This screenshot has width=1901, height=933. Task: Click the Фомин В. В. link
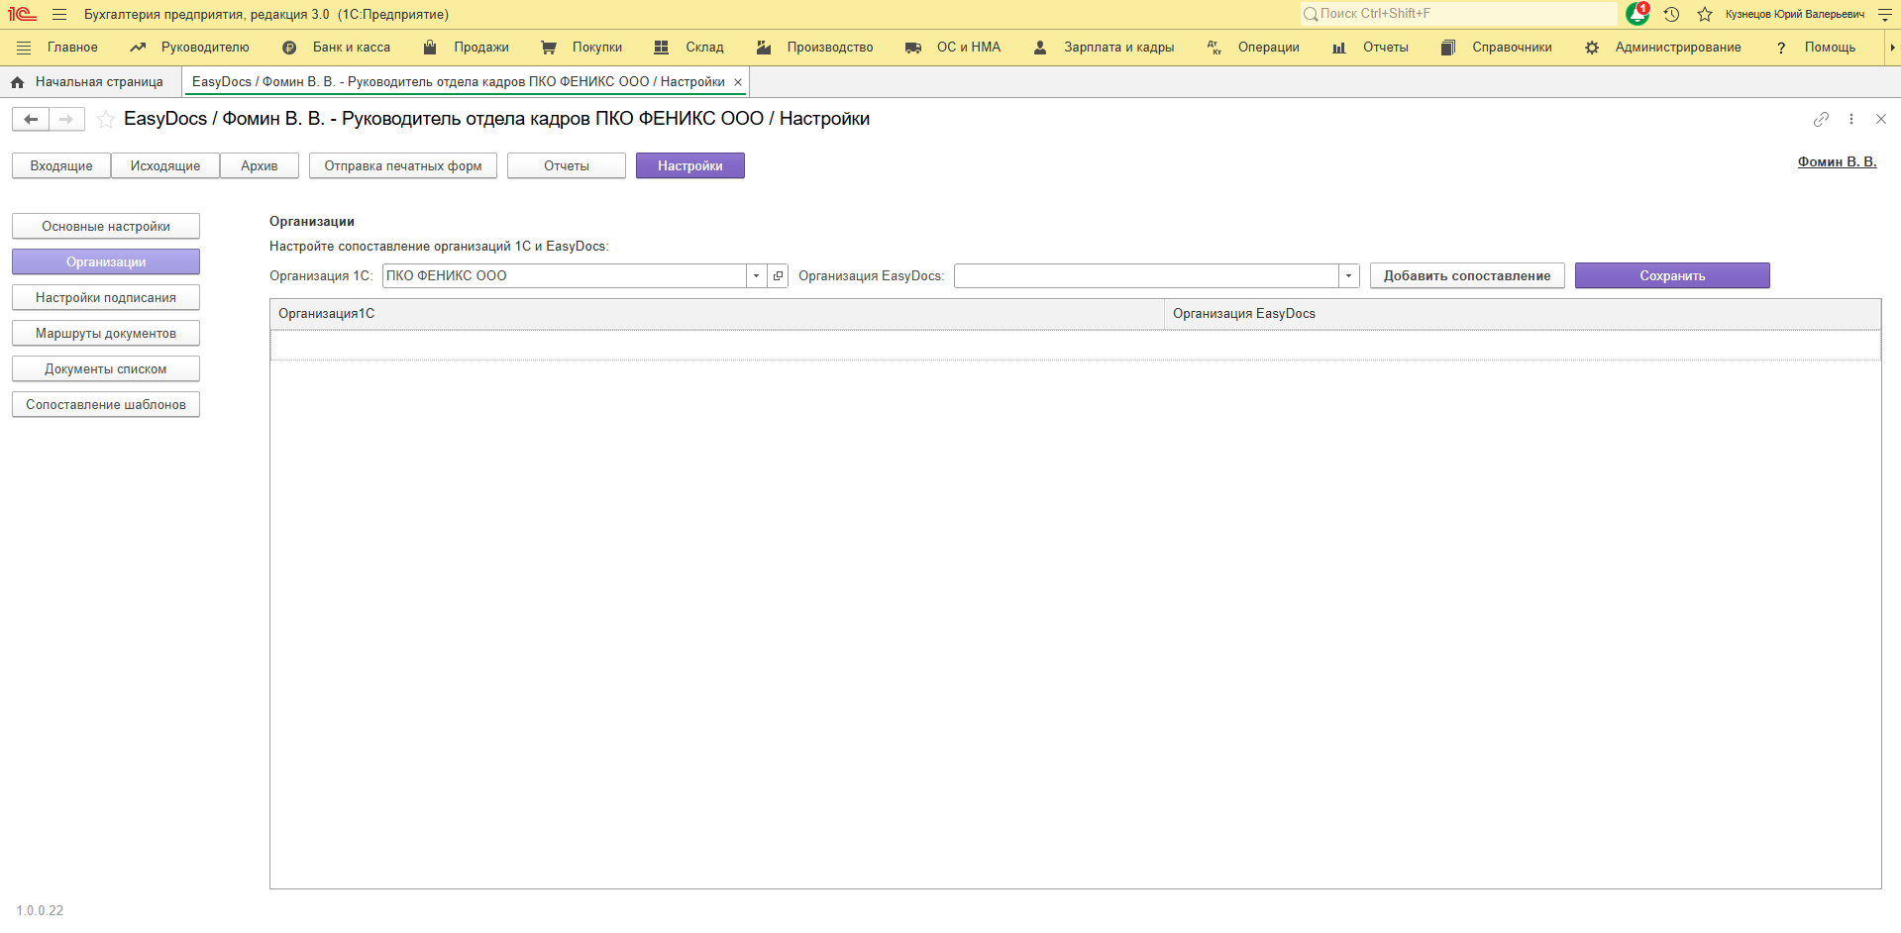1837,162
